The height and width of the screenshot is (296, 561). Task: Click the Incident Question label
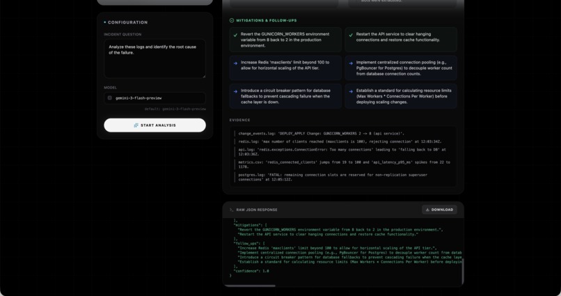pyautogui.click(x=123, y=34)
